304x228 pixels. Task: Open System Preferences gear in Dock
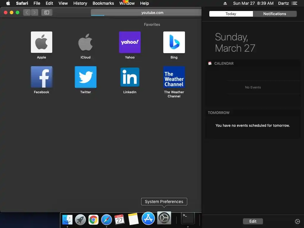point(164,218)
